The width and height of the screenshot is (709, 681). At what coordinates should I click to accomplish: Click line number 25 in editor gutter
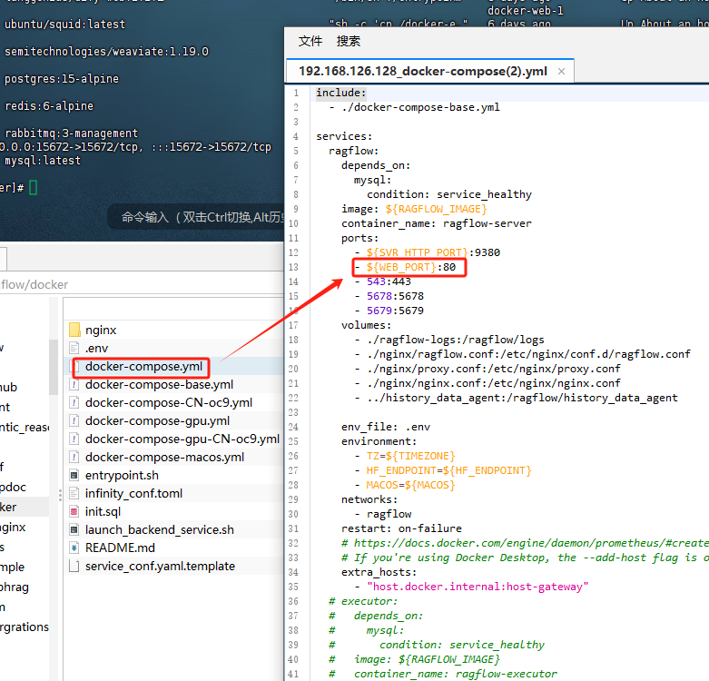(293, 441)
